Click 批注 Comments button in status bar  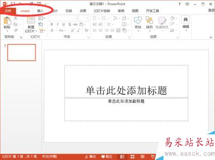(107, 157)
